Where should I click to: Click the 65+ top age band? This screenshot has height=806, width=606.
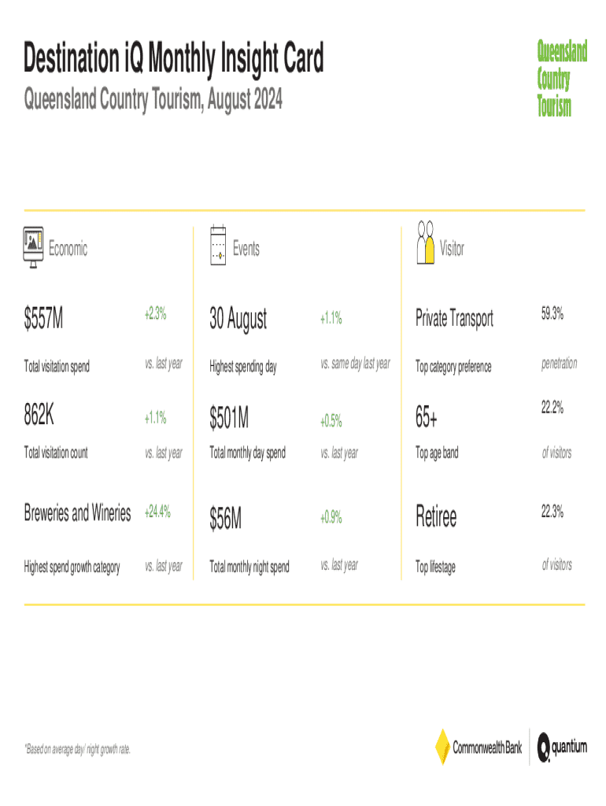[x=427, y=420]
